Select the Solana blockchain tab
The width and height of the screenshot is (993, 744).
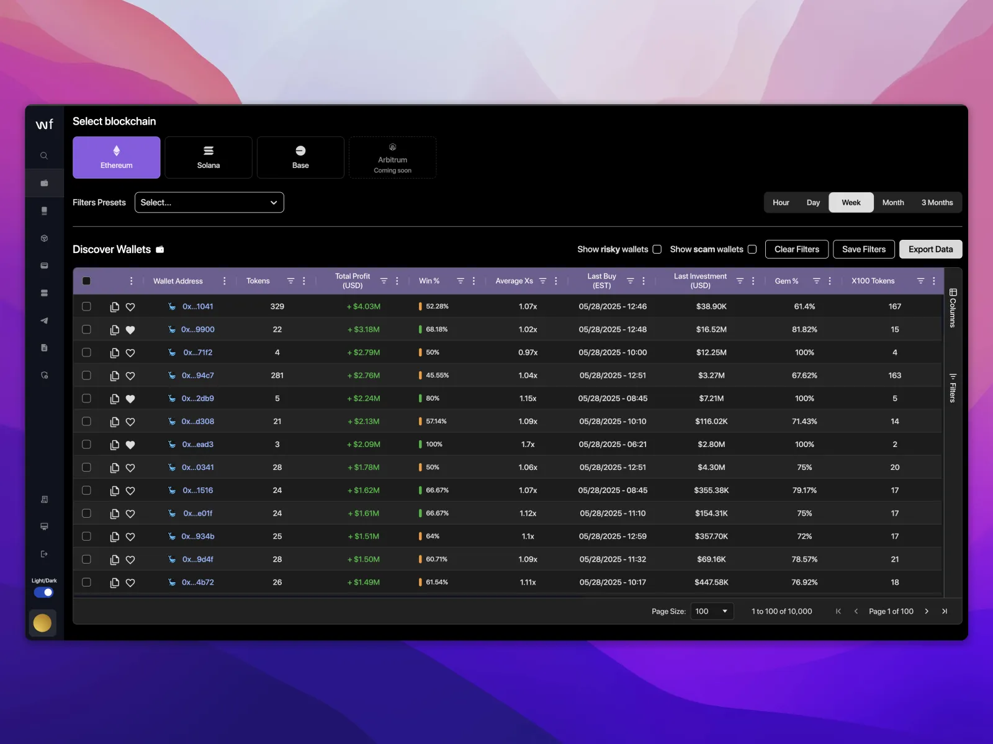click(209, 157)
